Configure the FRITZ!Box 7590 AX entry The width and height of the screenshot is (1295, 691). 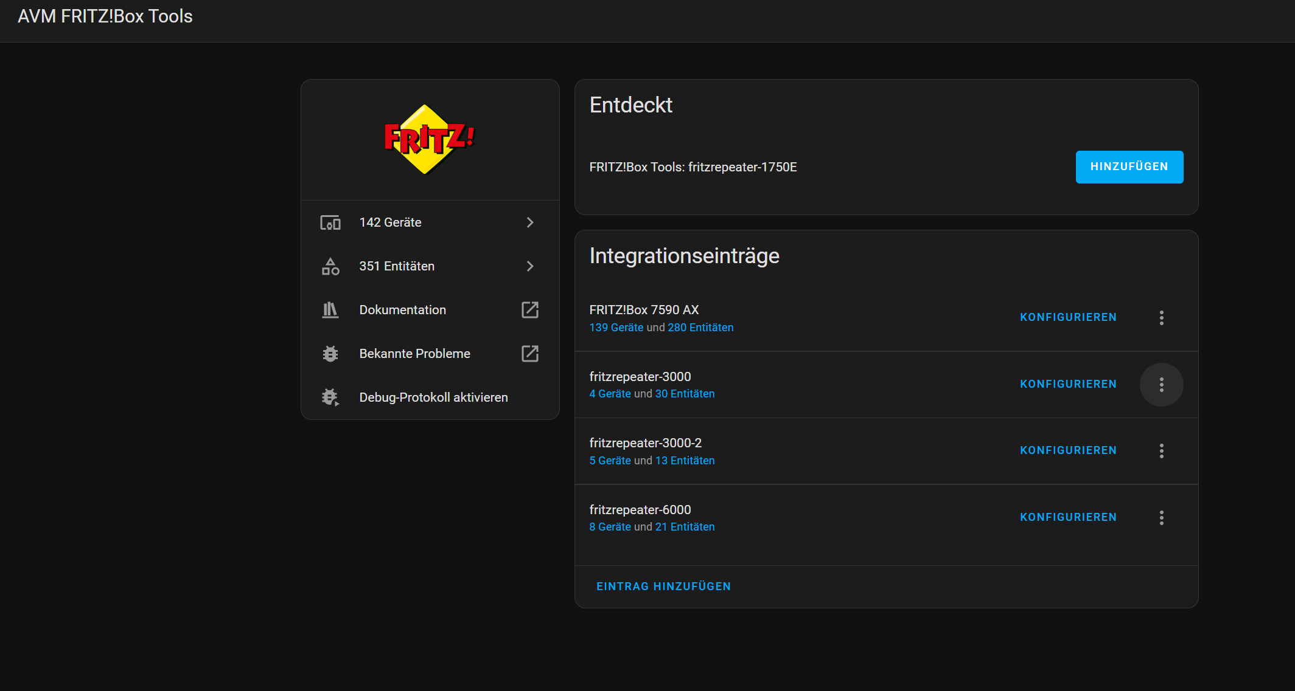click(x=1069, y=317)
